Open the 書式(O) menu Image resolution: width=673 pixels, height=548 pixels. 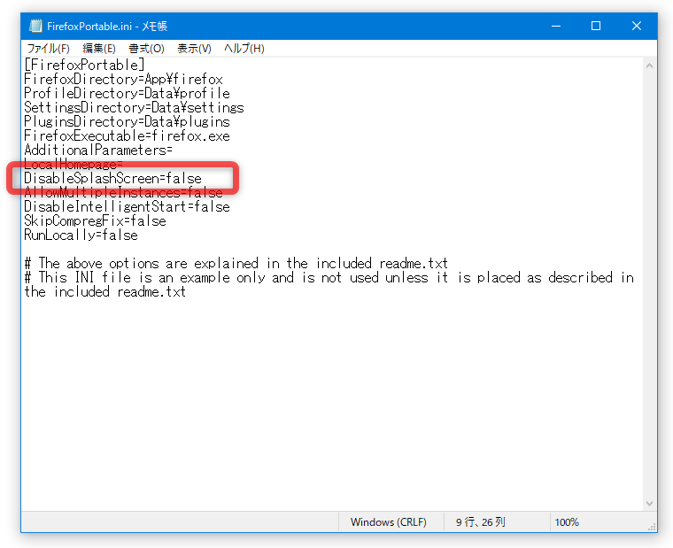[x=146, y=49]
